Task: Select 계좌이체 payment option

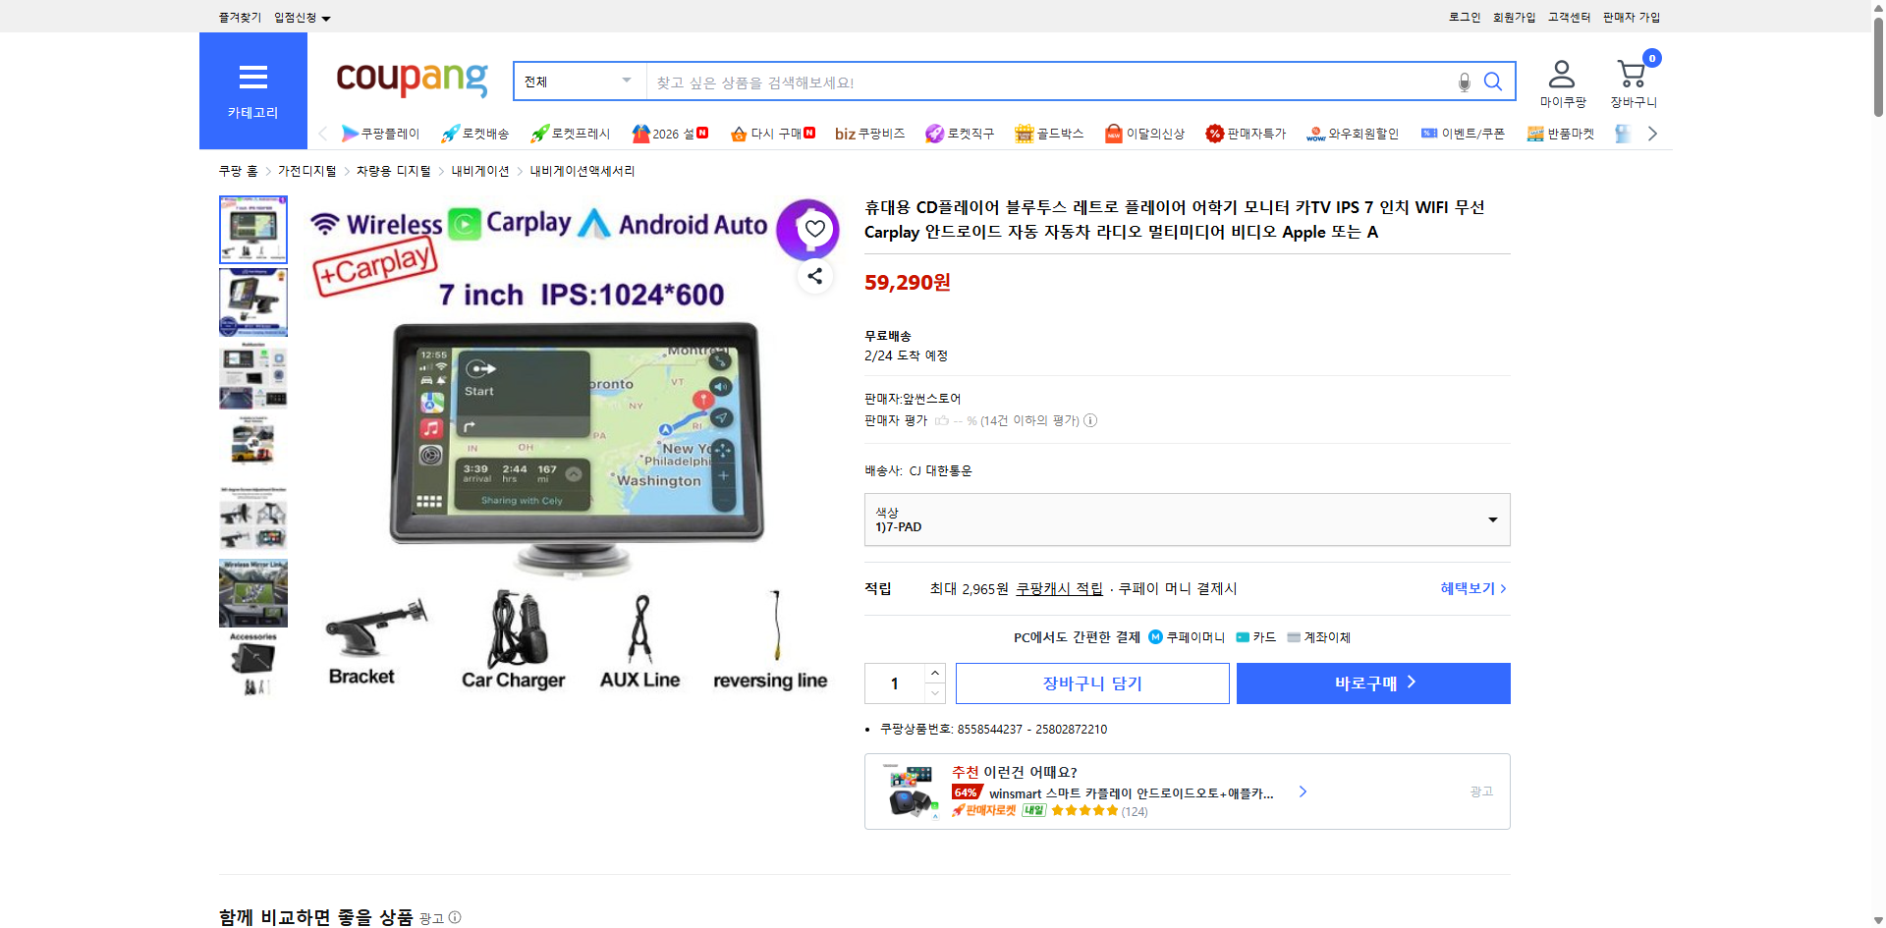Action: click(1317, 636)
